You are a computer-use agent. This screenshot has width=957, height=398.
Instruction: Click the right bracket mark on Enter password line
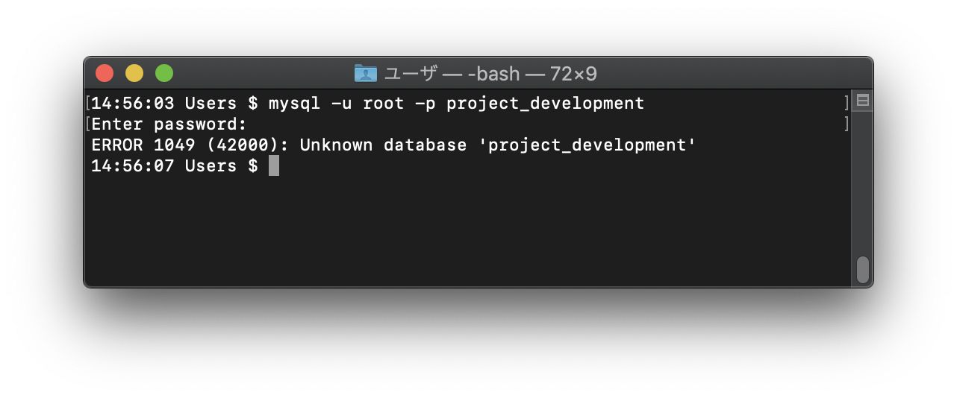click(847, 124)
